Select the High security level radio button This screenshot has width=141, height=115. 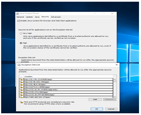tap(21, 43)
